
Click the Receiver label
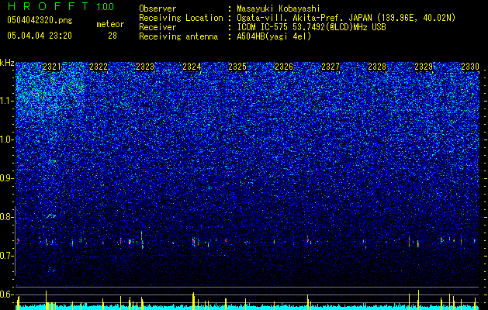point(157,27)
